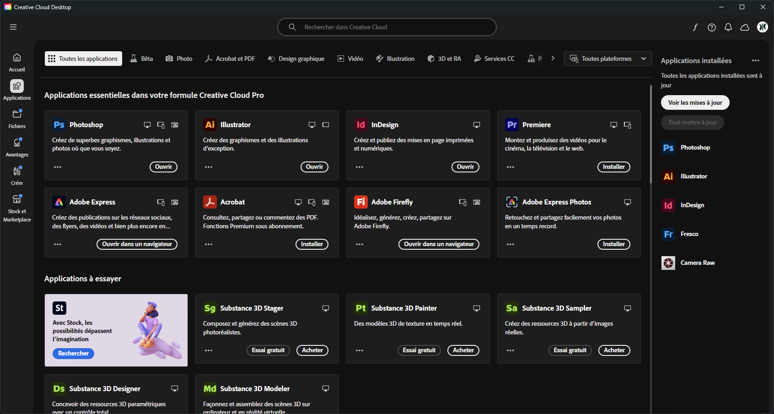Click the Substance 3D Sampler icon
Viewport: 774px width, 414px height.
pyautogui.click(x=512, y=308)
